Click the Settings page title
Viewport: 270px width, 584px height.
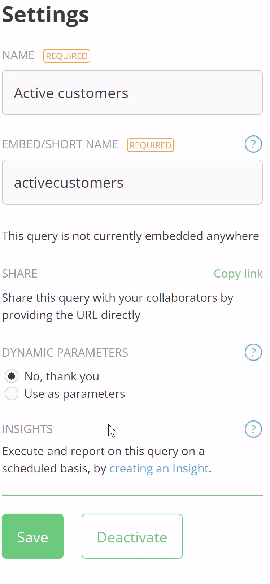point(45,15)
